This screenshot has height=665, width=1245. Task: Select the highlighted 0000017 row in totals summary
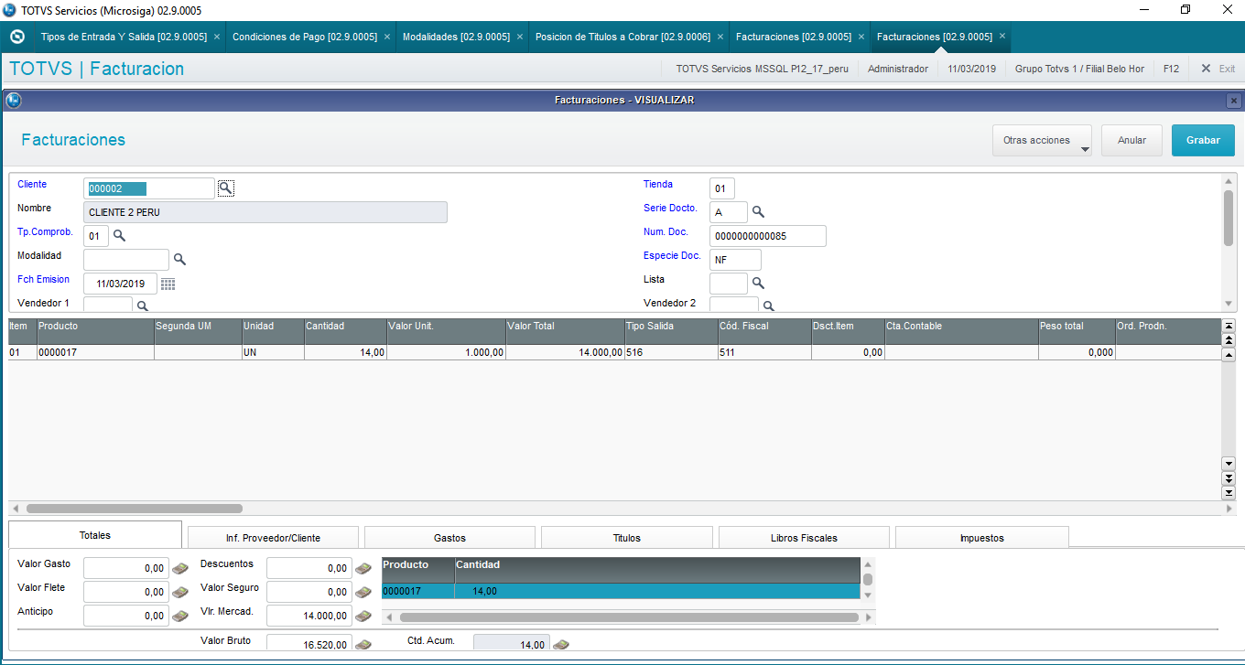(x=621, y=592)
